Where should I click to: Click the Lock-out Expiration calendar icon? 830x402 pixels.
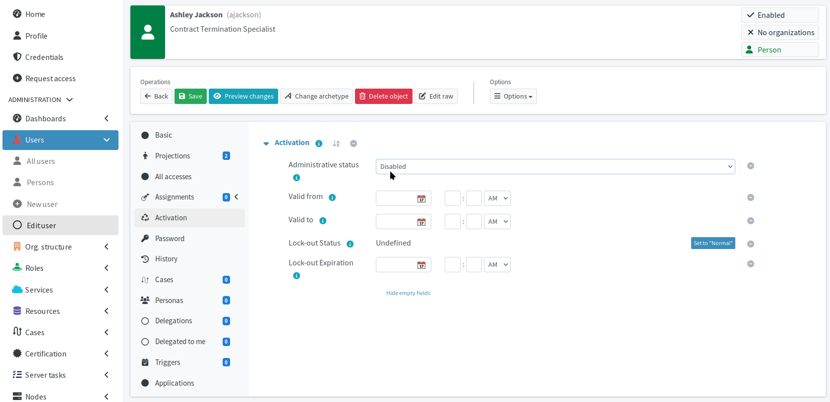click(421, 265)
